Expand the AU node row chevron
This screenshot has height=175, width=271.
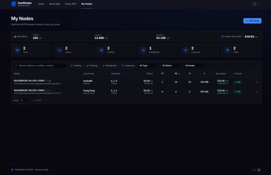[x=257, y=82]
